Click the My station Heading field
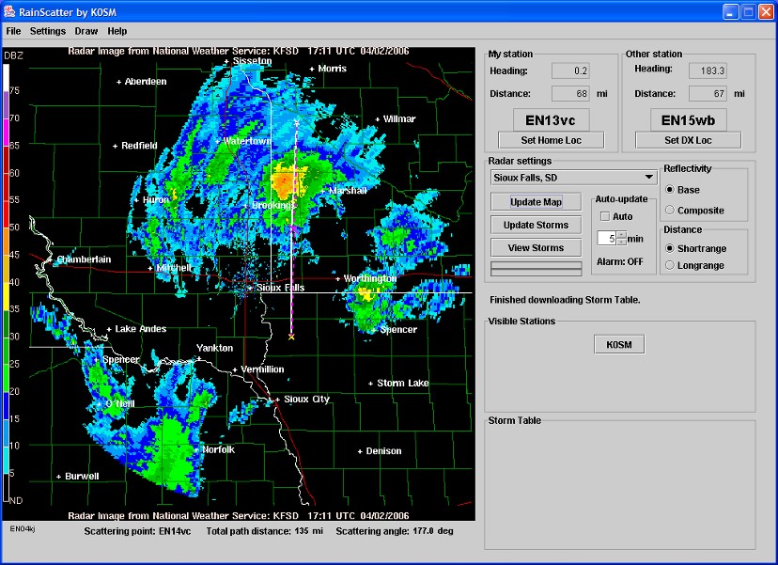Viewport: 778px width, 565px height. (569, 71)
